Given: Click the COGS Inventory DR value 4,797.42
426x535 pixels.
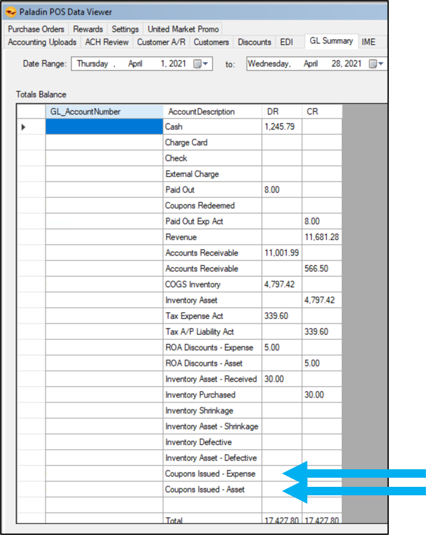Looking at the screenshot, I should point(282,284).
